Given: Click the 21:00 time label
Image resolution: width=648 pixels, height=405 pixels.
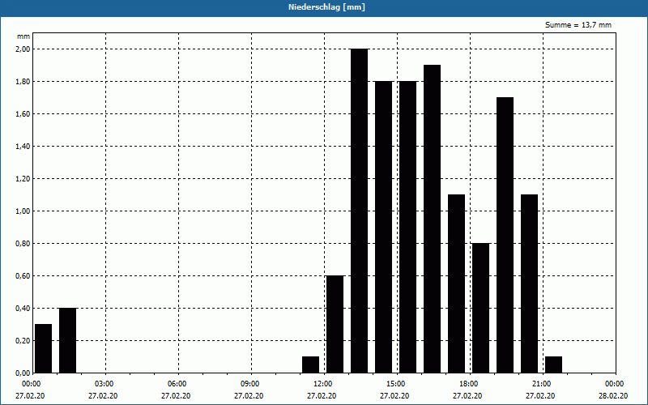Looking at the screenshot, I should click(543, 384).
